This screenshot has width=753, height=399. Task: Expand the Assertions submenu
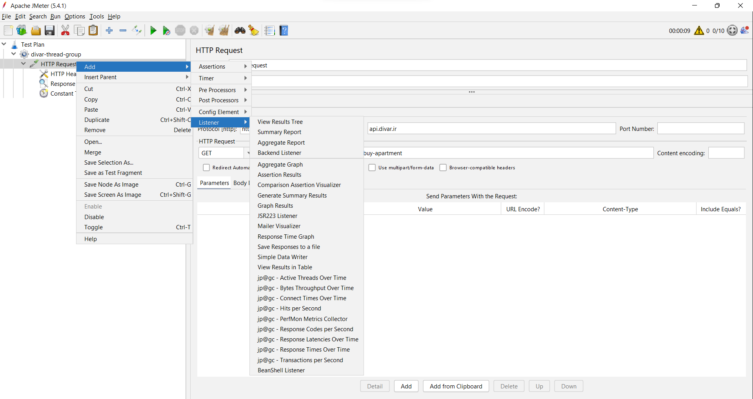(221, 67)
